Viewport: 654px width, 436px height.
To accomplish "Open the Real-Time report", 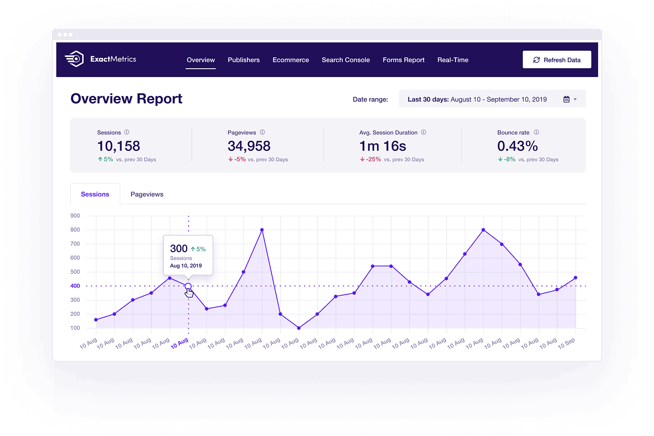I will (x=453, y=60).
